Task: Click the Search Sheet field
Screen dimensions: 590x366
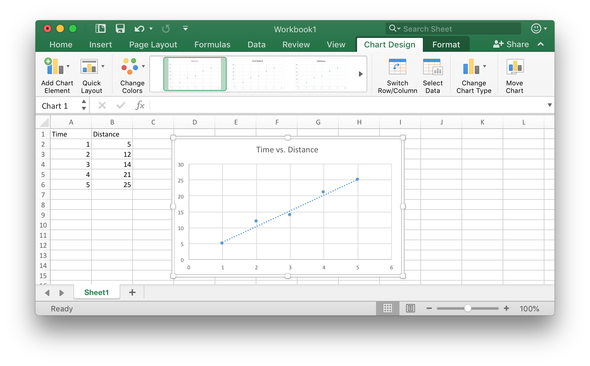Action: [453, 29]
